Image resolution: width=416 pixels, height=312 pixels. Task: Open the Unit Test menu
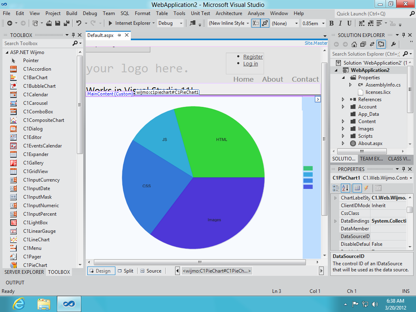[x=200, y=13]
